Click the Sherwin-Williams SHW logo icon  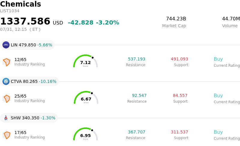(6, 118)
